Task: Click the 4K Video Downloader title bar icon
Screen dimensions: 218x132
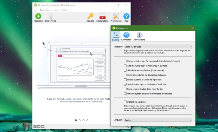Action: click(35, 5)
